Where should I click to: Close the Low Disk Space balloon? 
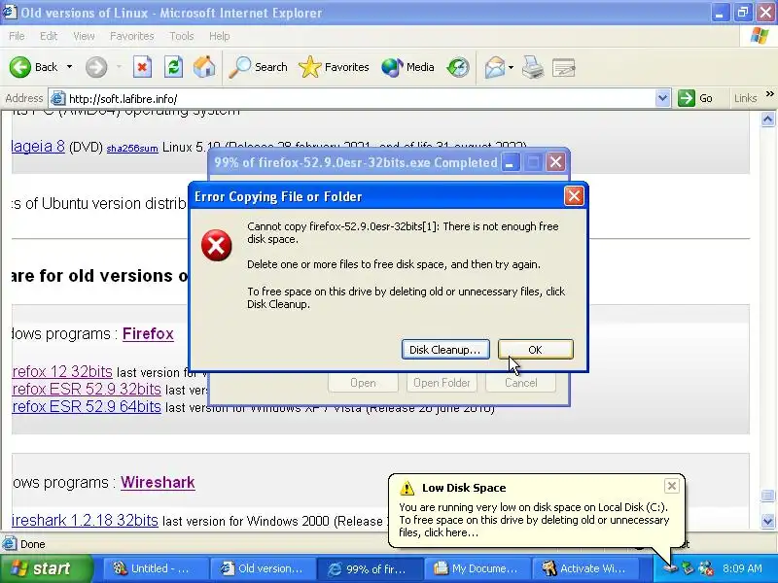pyautogui.click(x=671, y=486)
